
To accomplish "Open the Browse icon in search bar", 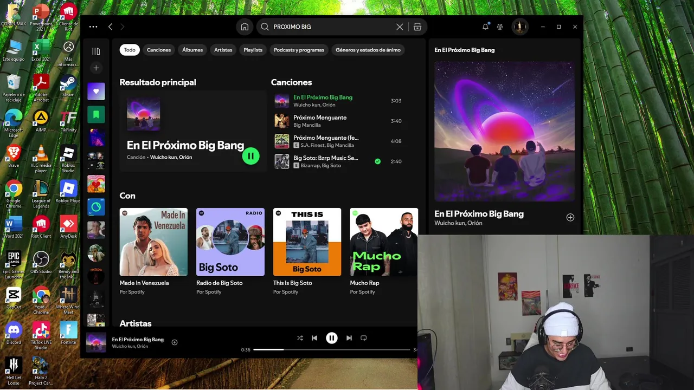I will pyautogui.click(x=417, y=27).
